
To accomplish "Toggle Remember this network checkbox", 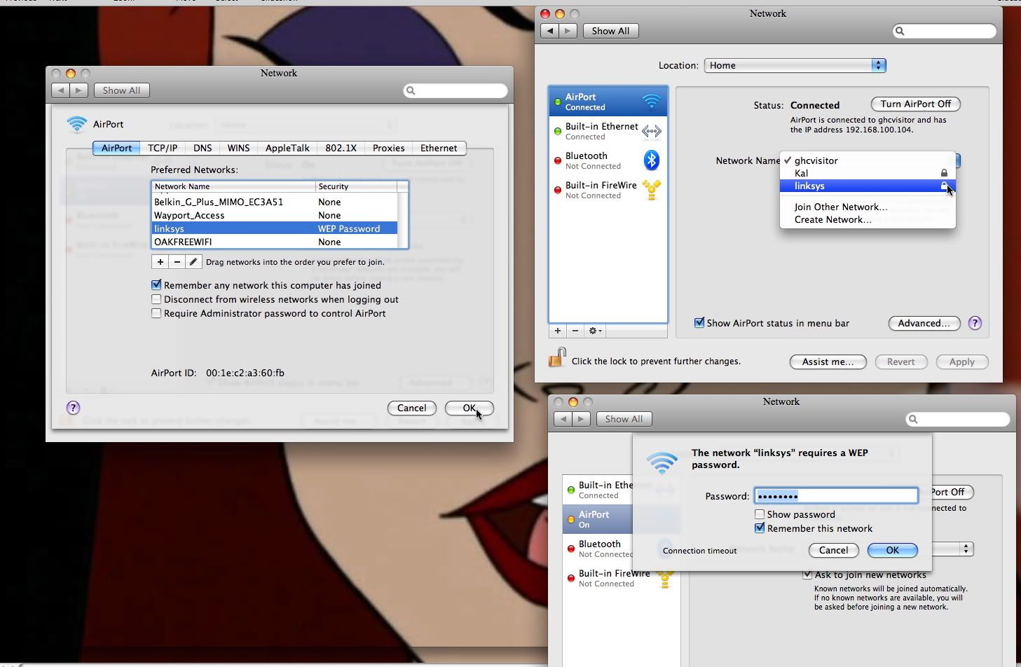I will tap(760, 528).
